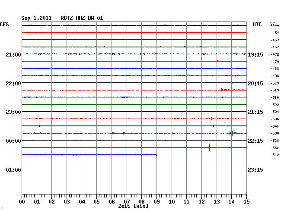
Task: Click the small red blip on the -479 trace
Action: (x=217, y=61)
